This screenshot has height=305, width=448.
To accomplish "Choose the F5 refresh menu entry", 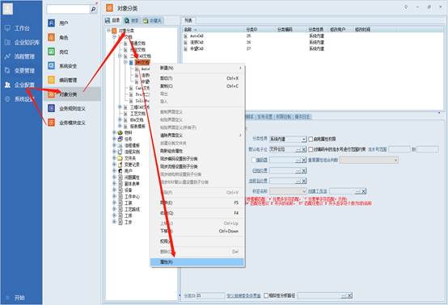I will (197, 203).
